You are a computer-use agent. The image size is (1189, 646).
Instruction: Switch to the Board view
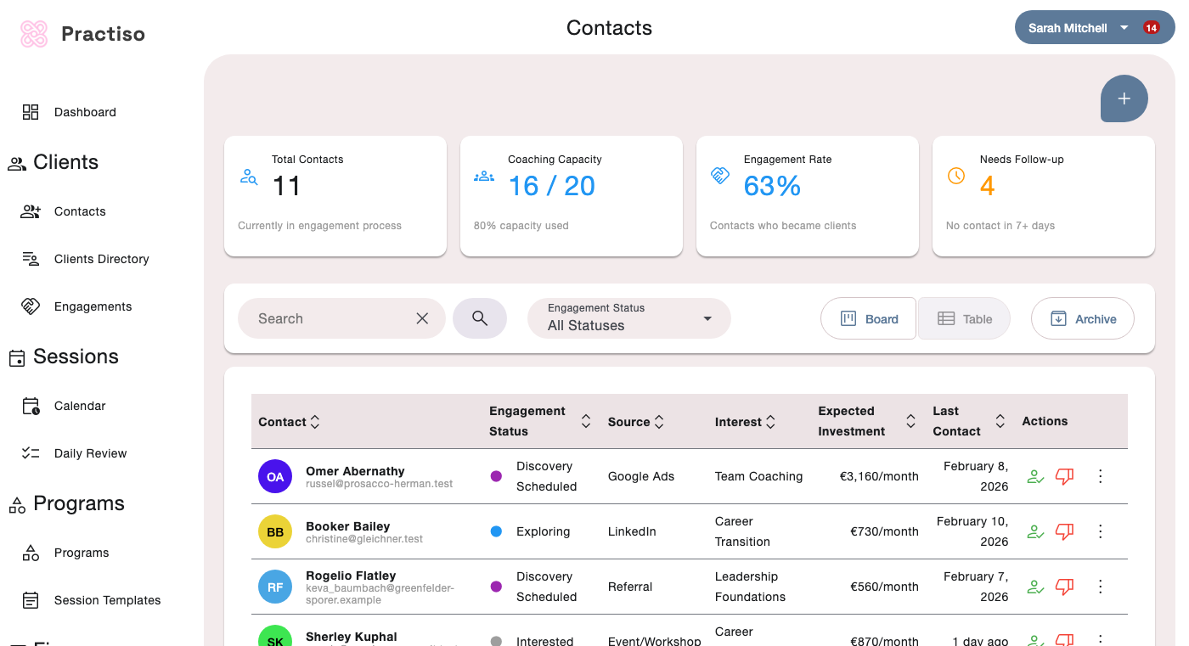(868, 318)
